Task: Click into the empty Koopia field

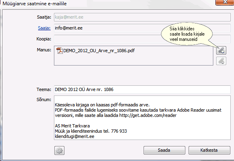Action: (142, 39)
